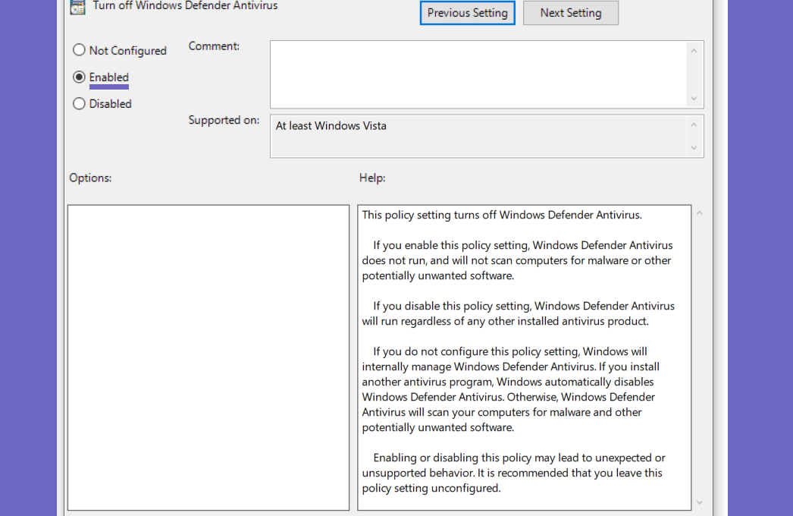793x516 pixels.
Task: Click the 'If you enable this policy setting' paragraph
Action: pyautogui.click(x=517, y=260)
